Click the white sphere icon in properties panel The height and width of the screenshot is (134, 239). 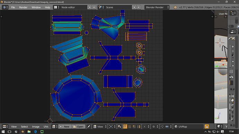[233, 101]
